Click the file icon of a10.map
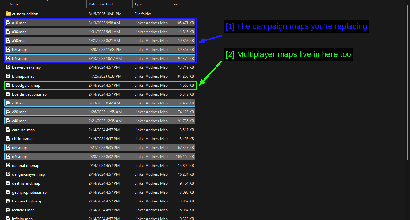Screen dimensions: 410x220 (x=9, y=23)
